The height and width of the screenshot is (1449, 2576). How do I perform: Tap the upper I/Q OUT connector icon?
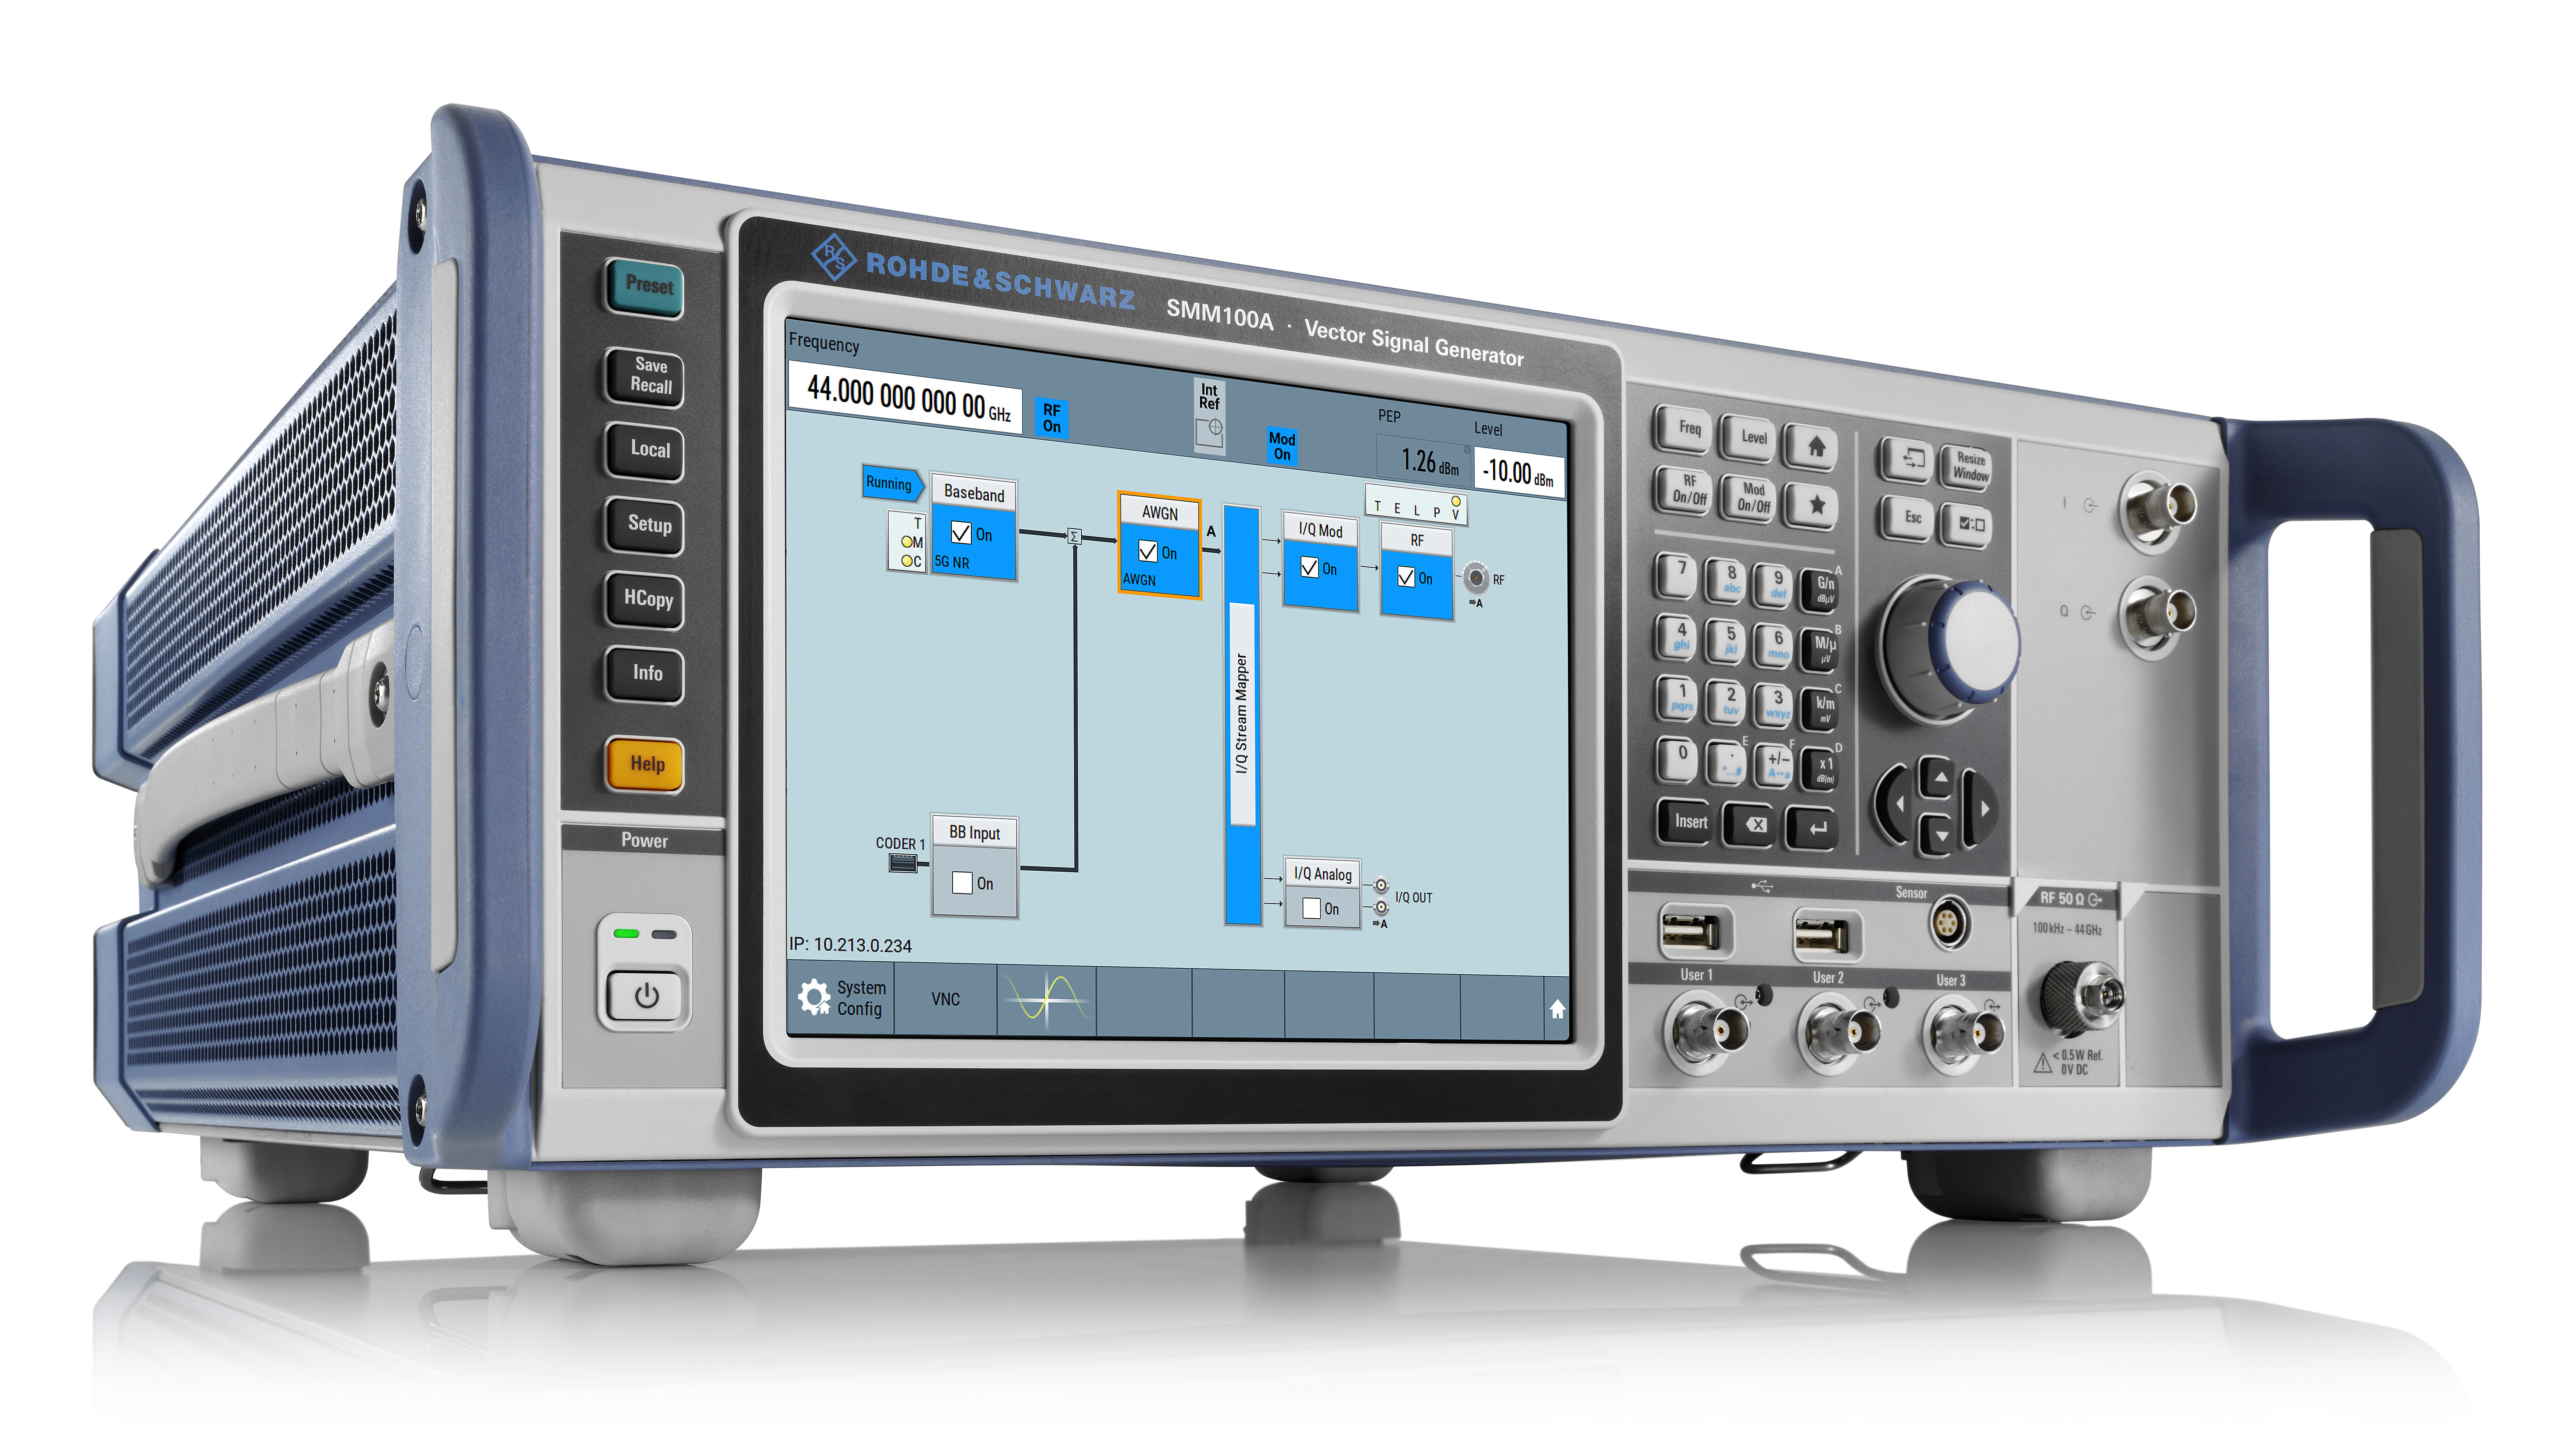pyautogui.click(x=1381, y=885)
